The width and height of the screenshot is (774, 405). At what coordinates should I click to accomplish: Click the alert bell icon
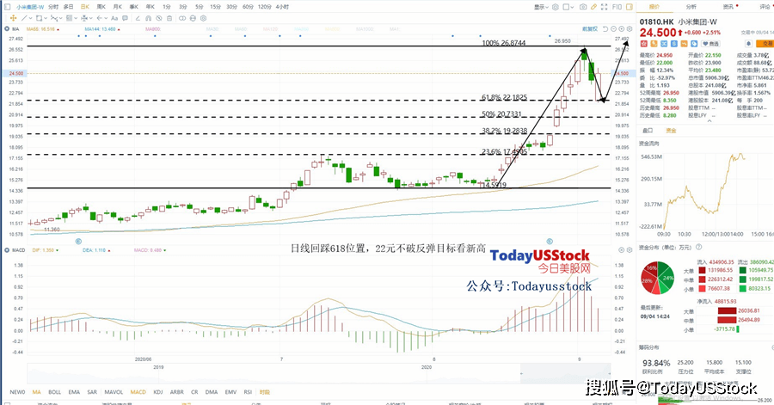(749, 43)
